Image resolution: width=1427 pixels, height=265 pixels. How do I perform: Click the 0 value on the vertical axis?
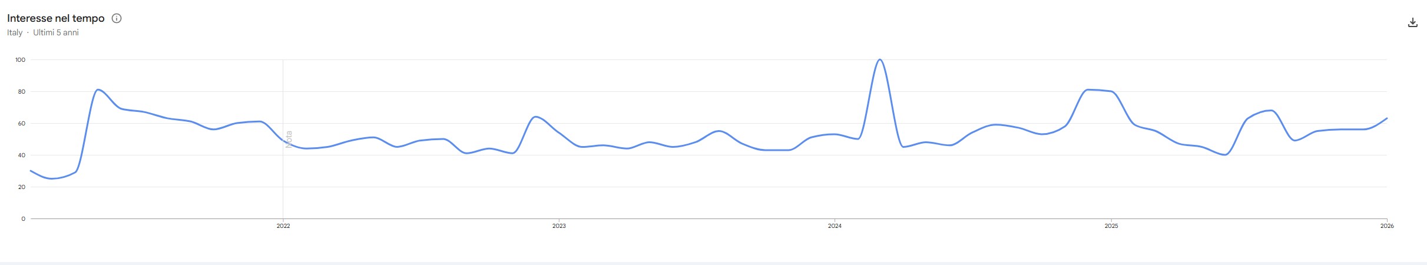point(24,219)
